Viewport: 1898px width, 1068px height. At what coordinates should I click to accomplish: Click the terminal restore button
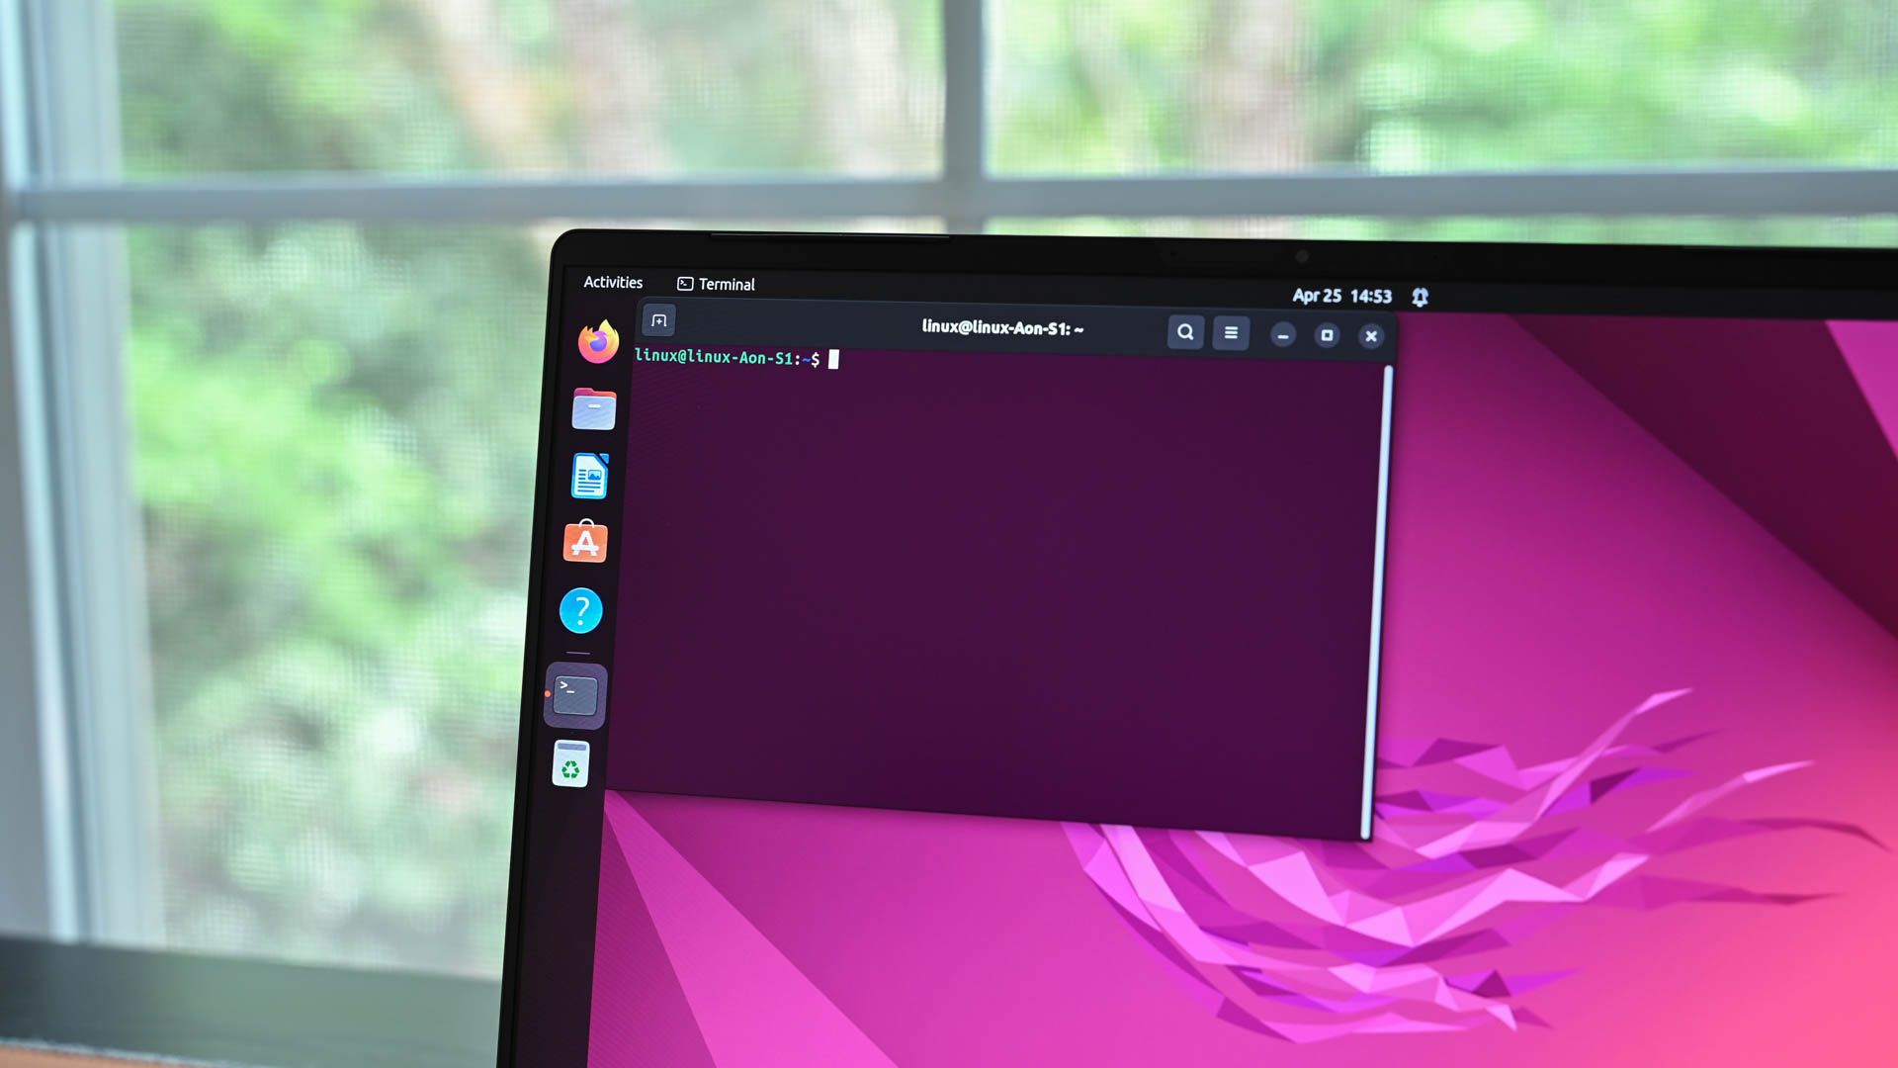tap(1327, 335)
